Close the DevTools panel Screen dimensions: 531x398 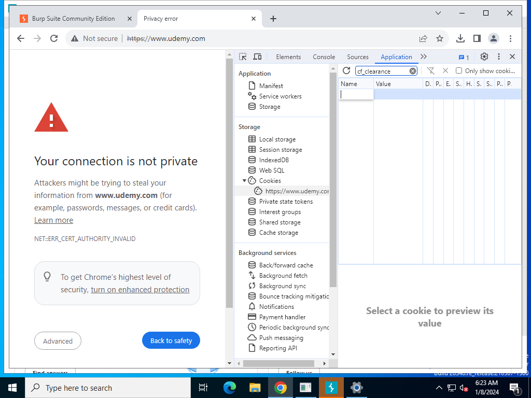click(512, 56)
